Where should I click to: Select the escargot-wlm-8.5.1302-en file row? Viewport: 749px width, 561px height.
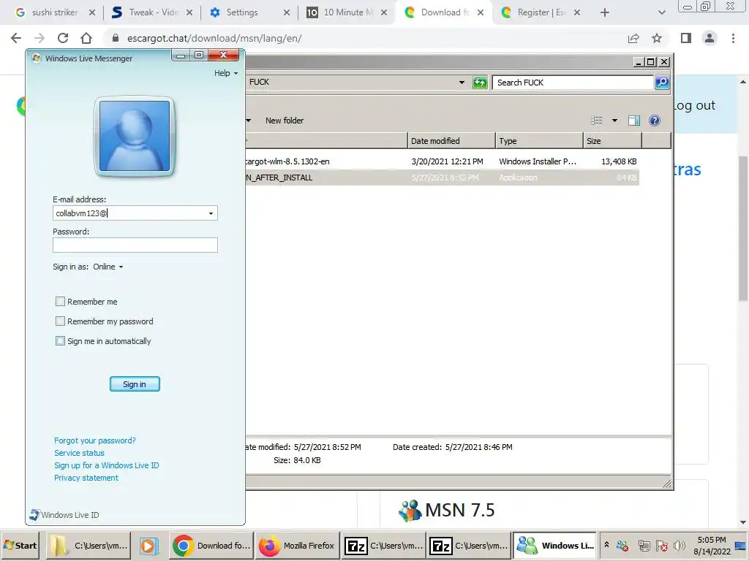tap(442, 161)
